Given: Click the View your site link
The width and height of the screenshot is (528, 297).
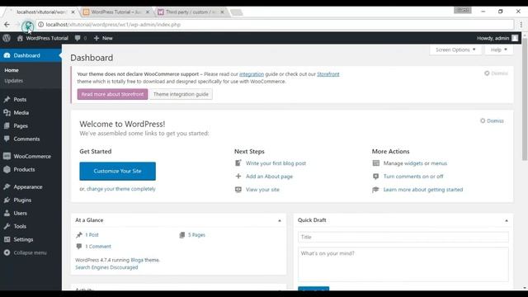Looking at the screenshot, I should tap(262, 189).
